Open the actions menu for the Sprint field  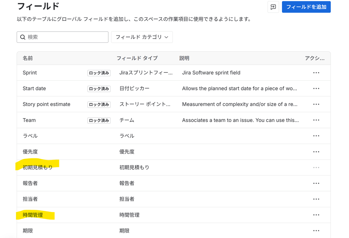(x=316, y=72)
